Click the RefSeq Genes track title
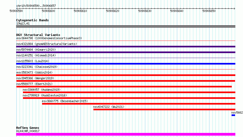The height and width of the screenshot is (137, 243). pyautogui.click(x=28, y=128)
